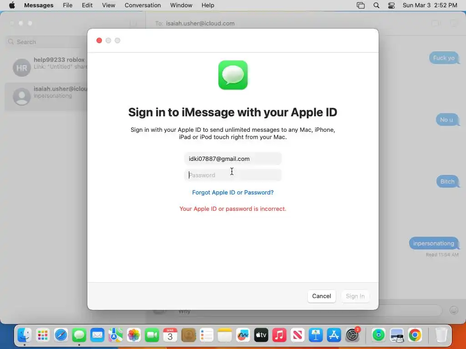Viewport: 466px width, 349px height.
Task: Click Cancel in the sign-in dialog
Action: [322, 296]
